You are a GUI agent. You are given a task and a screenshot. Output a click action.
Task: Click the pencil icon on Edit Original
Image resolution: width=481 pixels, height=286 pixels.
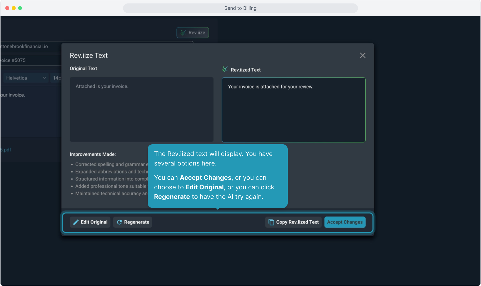(76, 222)
